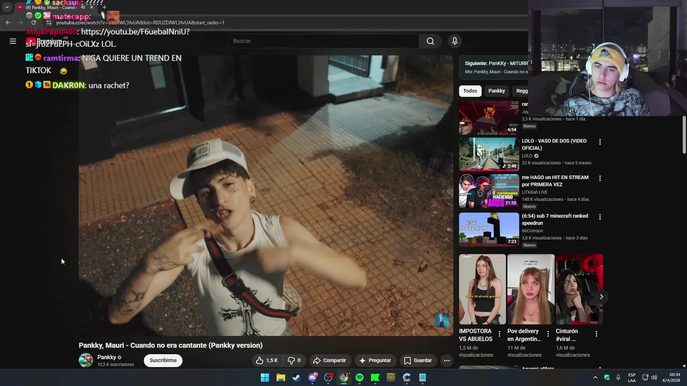The height and width of the screenshot is (386, 687).
Task: Click the YouTube address bar URL
Action: (x=140, y=23)
